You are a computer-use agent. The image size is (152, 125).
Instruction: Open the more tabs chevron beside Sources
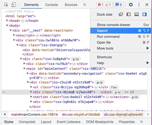pos(84,5)
